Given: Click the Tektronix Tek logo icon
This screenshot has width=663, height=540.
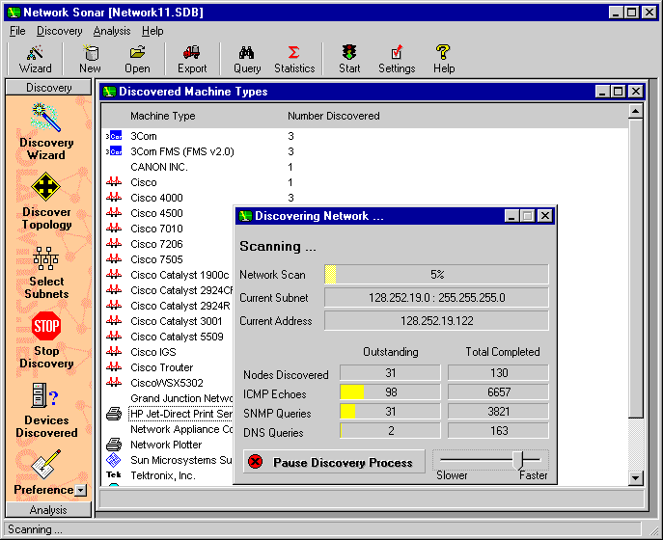Looking at the screenshot, I should (113, 475).
